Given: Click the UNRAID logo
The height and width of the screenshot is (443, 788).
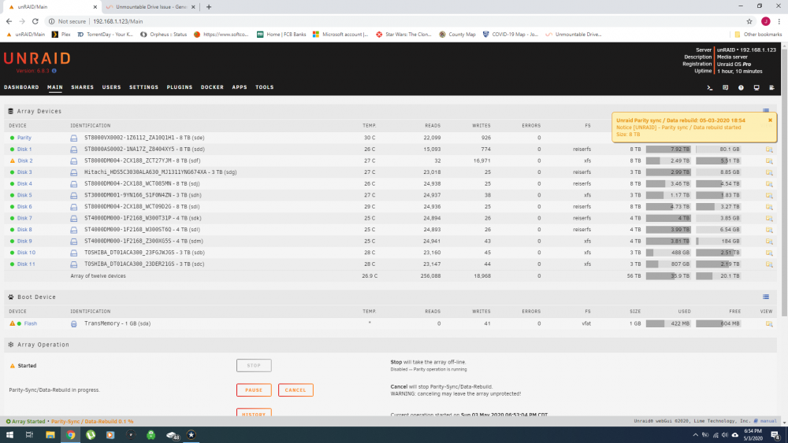Looking at the screenshot, I should point(37,58).
